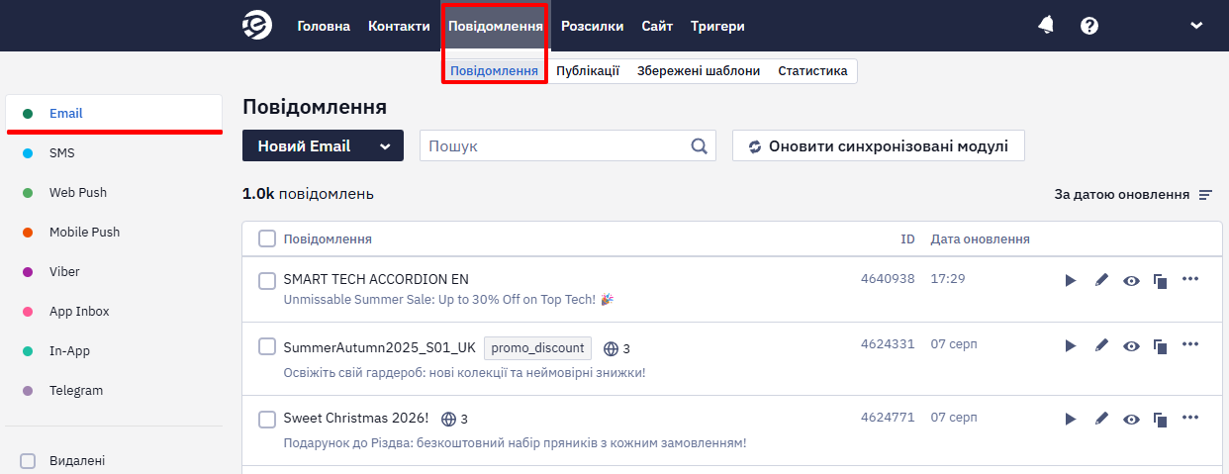Launch SMART TECH ACCORDION EN play icon
This screenshot has width=1229, height=474.
pos(1070,281)
